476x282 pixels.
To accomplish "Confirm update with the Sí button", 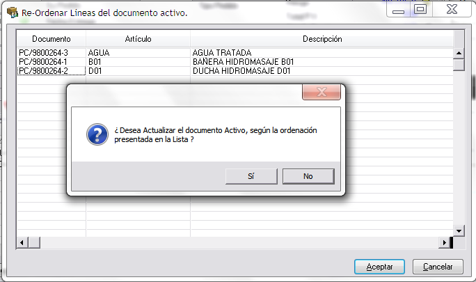I will [251, 176].
